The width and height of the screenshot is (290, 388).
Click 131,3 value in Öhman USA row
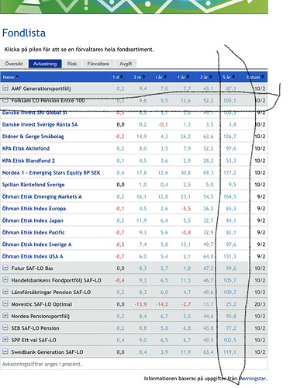click(x=230, y=256)
